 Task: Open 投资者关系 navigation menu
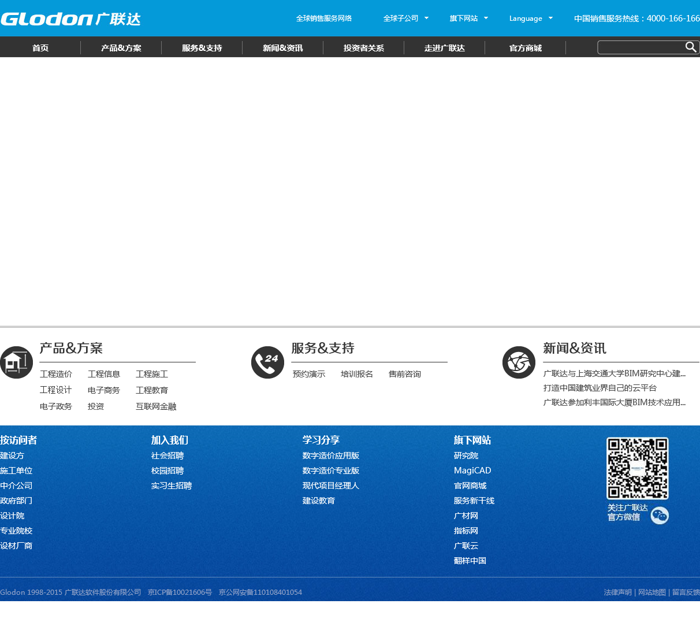point(364,48)
